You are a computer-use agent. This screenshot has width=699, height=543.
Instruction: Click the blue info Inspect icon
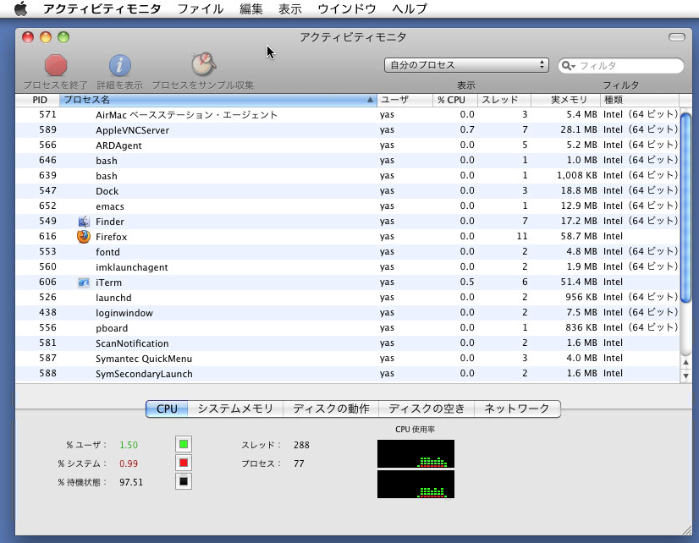pyautogui.click(x=120, y=65)
